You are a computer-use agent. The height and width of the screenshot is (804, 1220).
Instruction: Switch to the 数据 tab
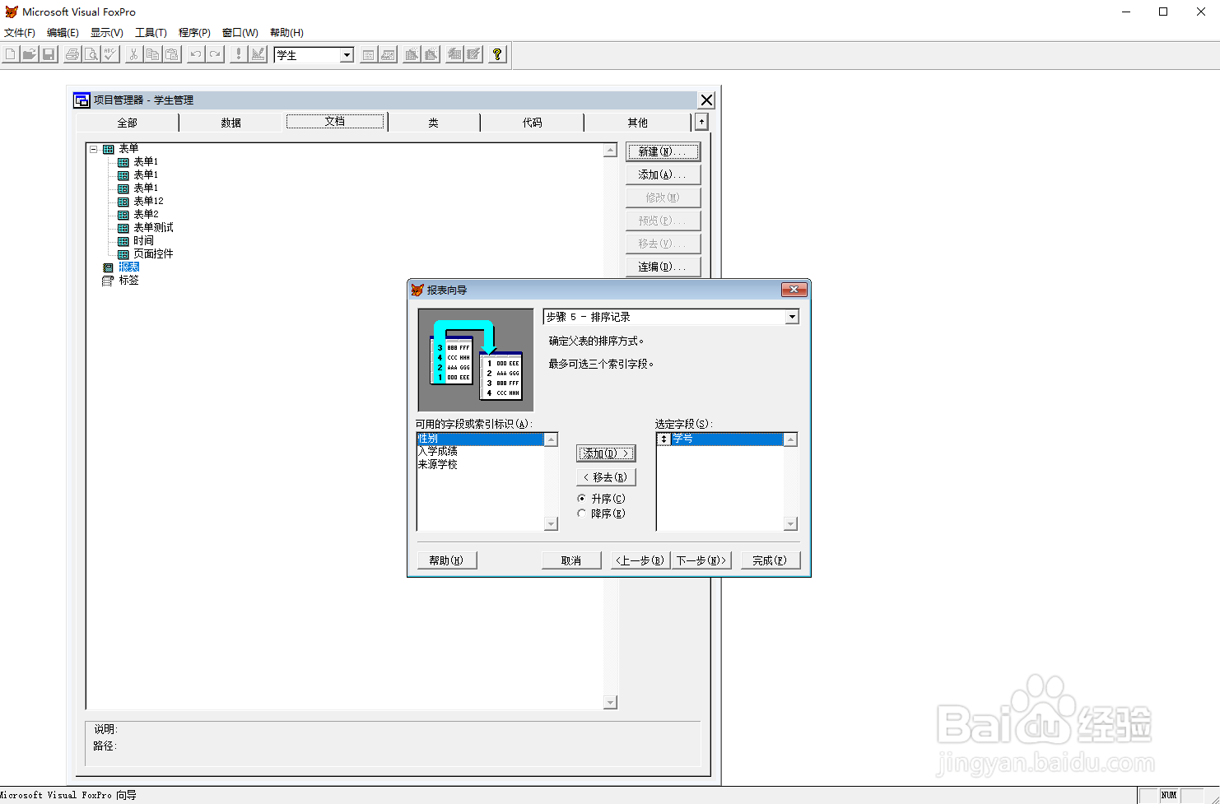(231, 123)
